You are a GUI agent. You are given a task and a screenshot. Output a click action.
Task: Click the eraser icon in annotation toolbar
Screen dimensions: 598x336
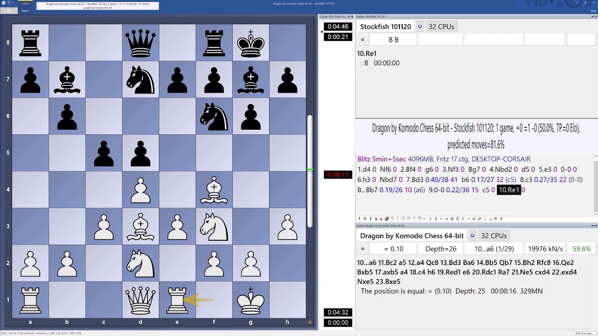pos(479,218)
